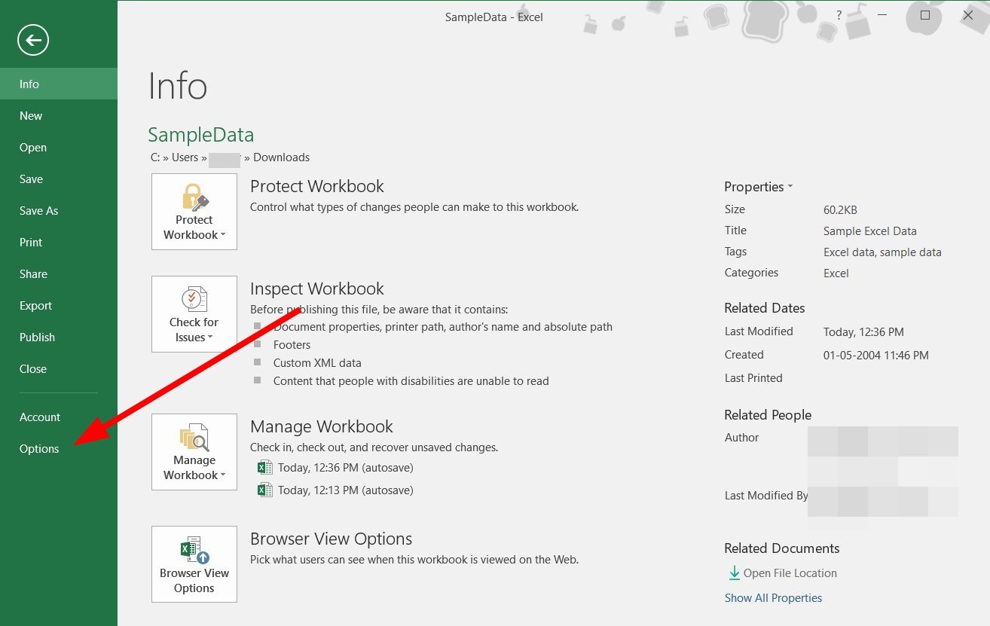Choose Close in the backstage sidebar
Viewport: 990px width, 626px height.
pyautogui.click(x=59, y=368)
